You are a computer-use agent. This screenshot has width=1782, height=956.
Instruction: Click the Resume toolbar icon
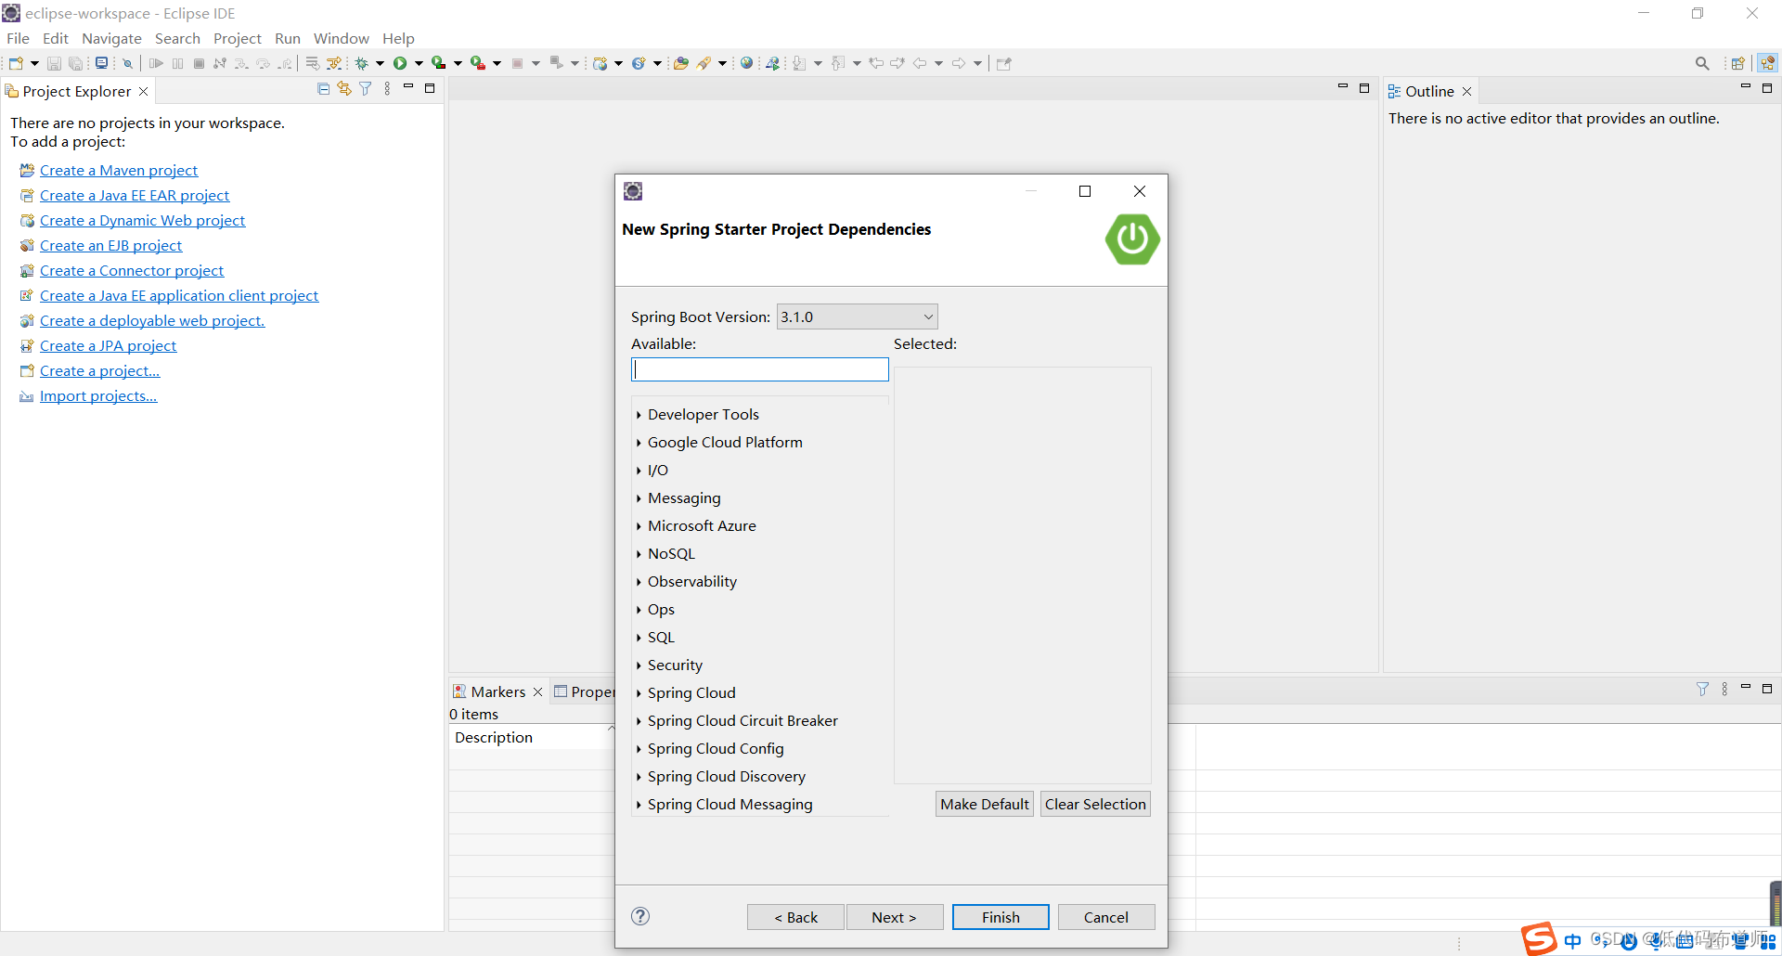(156, 63)
